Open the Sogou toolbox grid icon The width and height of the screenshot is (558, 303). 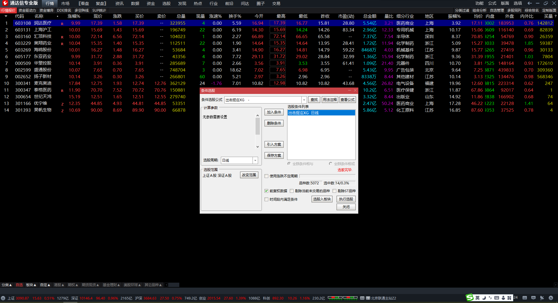(x=509, y=298)
